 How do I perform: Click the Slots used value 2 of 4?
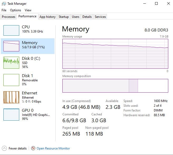157,106
